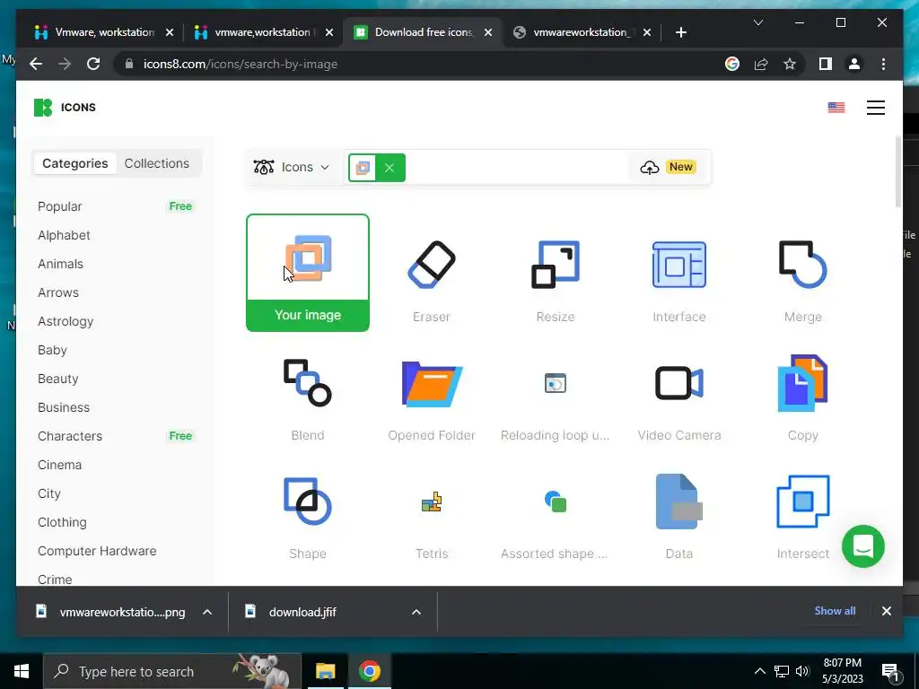Bookmark this page with star icon
This screenshot has height=689, width=919.
[x=790, y=64]
